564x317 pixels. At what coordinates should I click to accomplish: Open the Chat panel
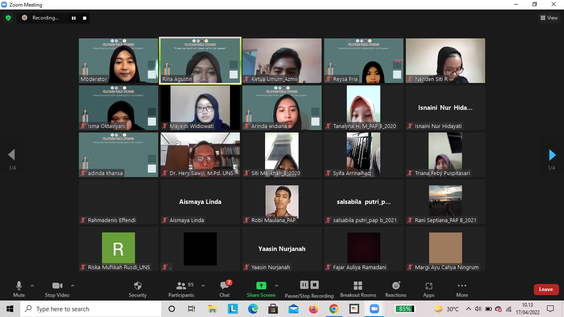225,286
